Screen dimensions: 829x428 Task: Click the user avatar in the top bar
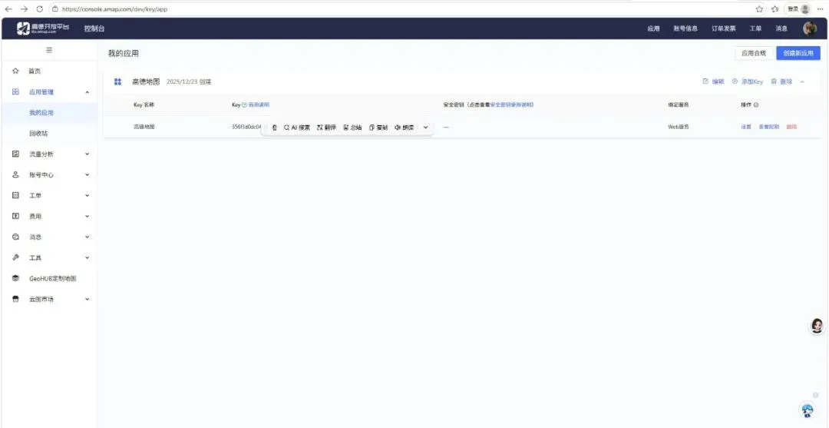pos(810,28)
